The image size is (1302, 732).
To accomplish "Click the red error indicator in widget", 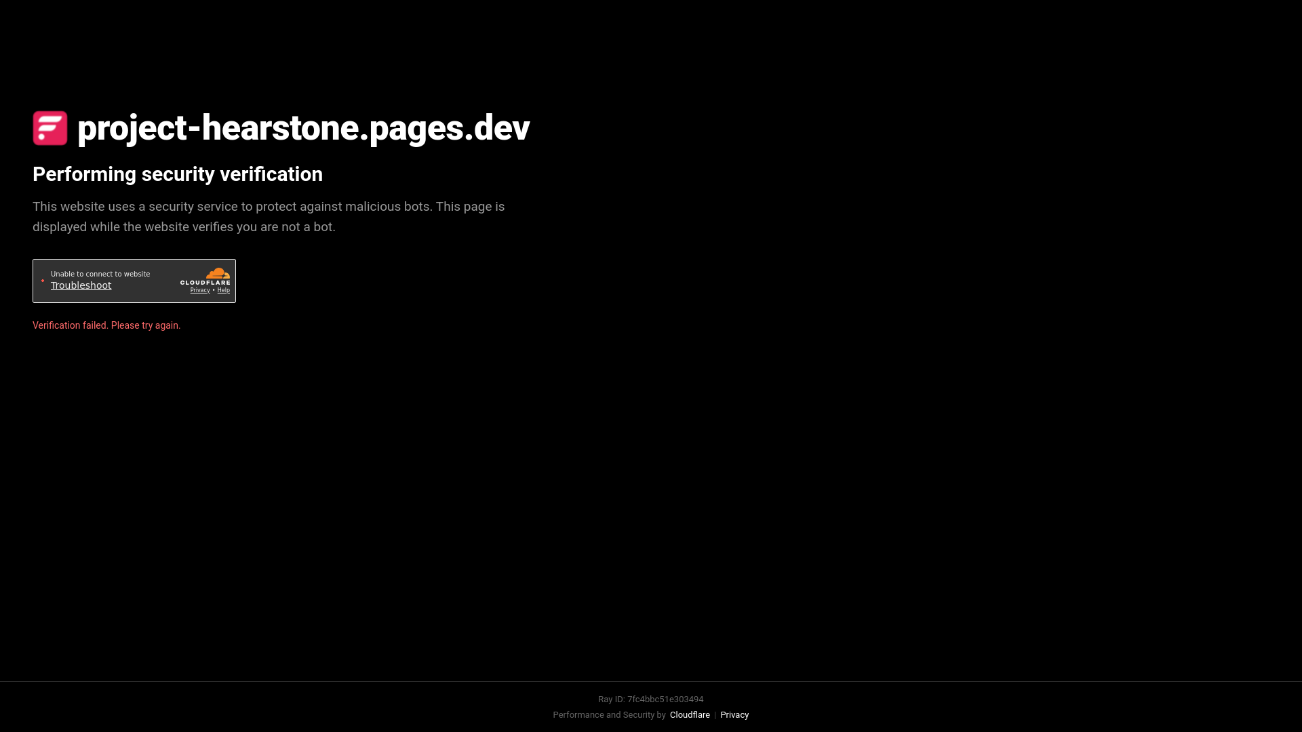I will (x=43, y=281).
